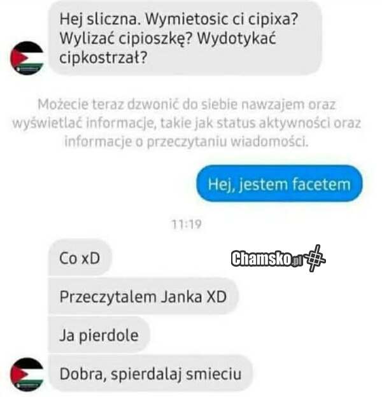Tap the flag avatar next to last message
This screenshot has height=397, width=382.
tap(27, 375)
